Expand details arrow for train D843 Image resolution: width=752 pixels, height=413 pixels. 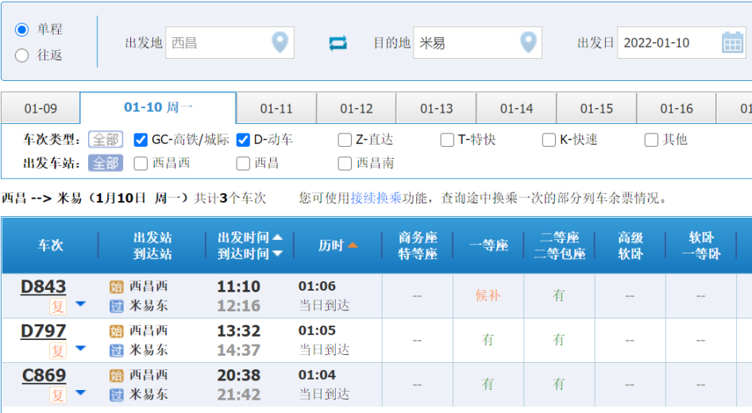click(80, 304)
